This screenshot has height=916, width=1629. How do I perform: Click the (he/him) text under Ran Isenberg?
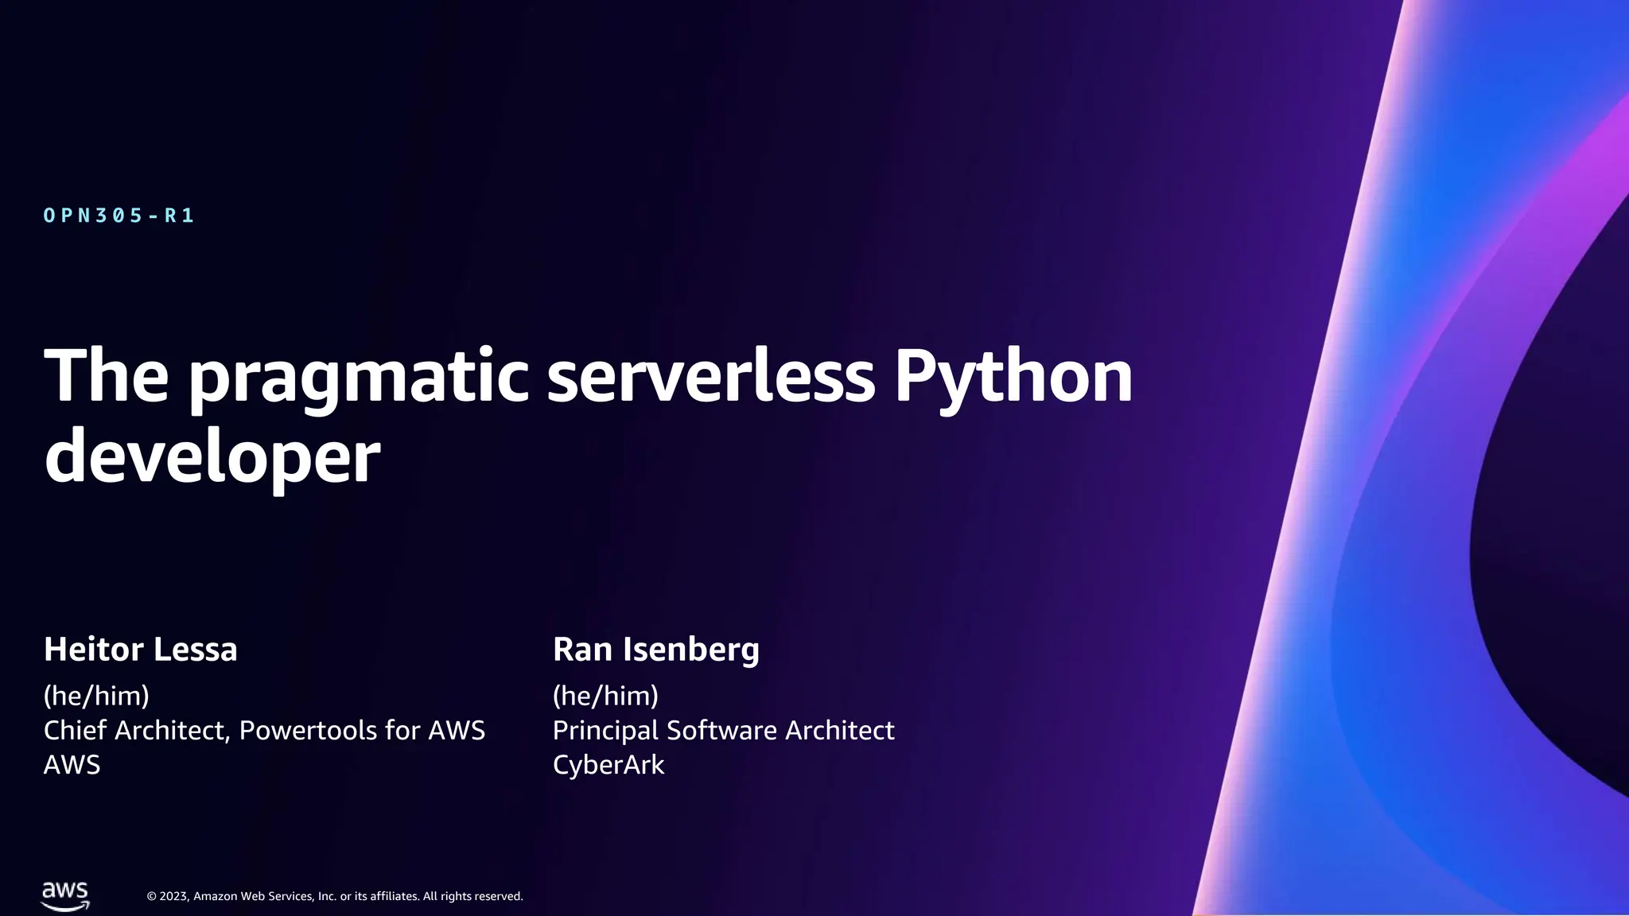tap(605, 696)
